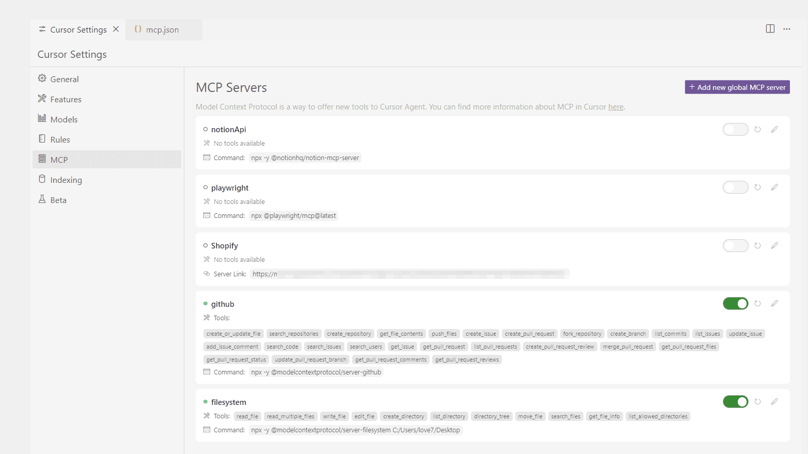Click the get_pull_request_reviews tool chip
808x454 pixels.
[x=467, y=359]
